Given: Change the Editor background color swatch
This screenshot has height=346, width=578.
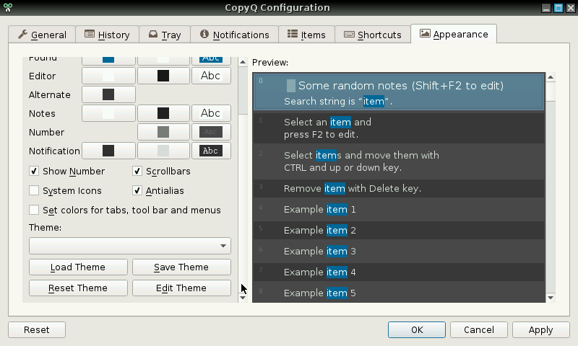Looking at the screenshot, I should [x=108, y=76].
